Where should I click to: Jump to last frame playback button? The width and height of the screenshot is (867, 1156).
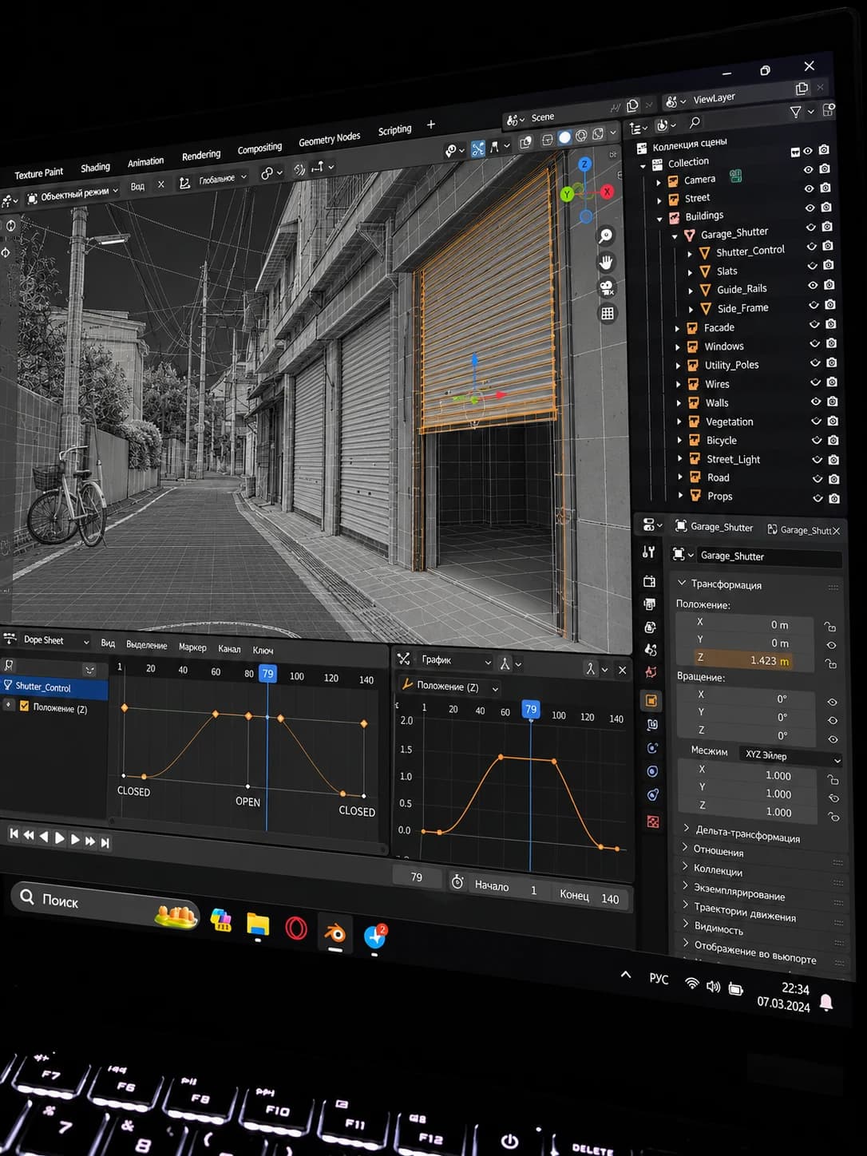105,842
